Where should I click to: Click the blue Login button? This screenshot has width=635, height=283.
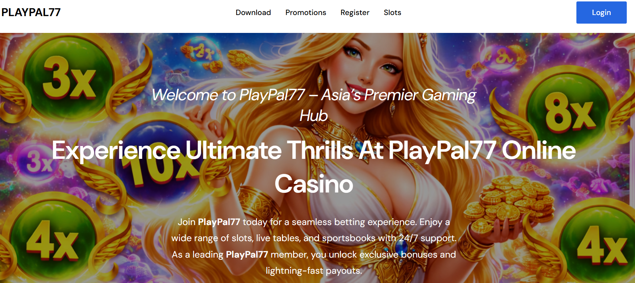[601, 13]
